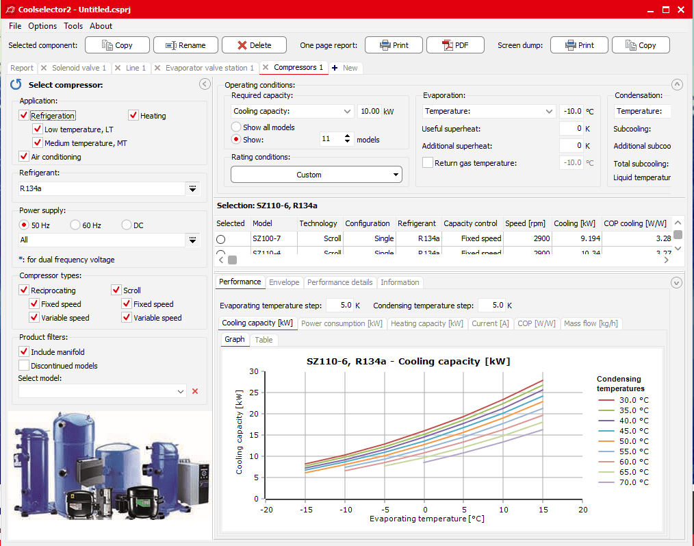
Task: Uncheck the Heating application checkbox
Action: (x=133, y=116)
